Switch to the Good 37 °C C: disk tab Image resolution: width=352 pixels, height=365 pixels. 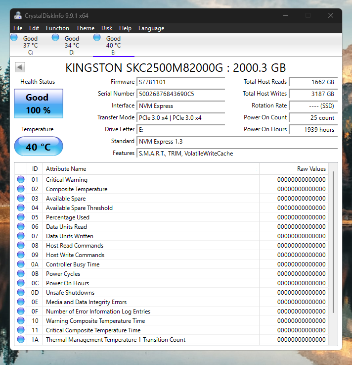(x=31, y=45)
